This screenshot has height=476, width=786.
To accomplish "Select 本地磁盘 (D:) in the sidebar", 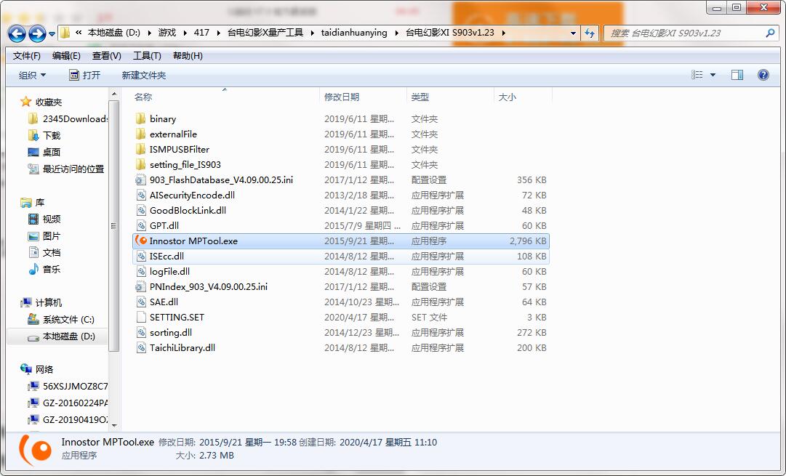I will pos(64,336).
